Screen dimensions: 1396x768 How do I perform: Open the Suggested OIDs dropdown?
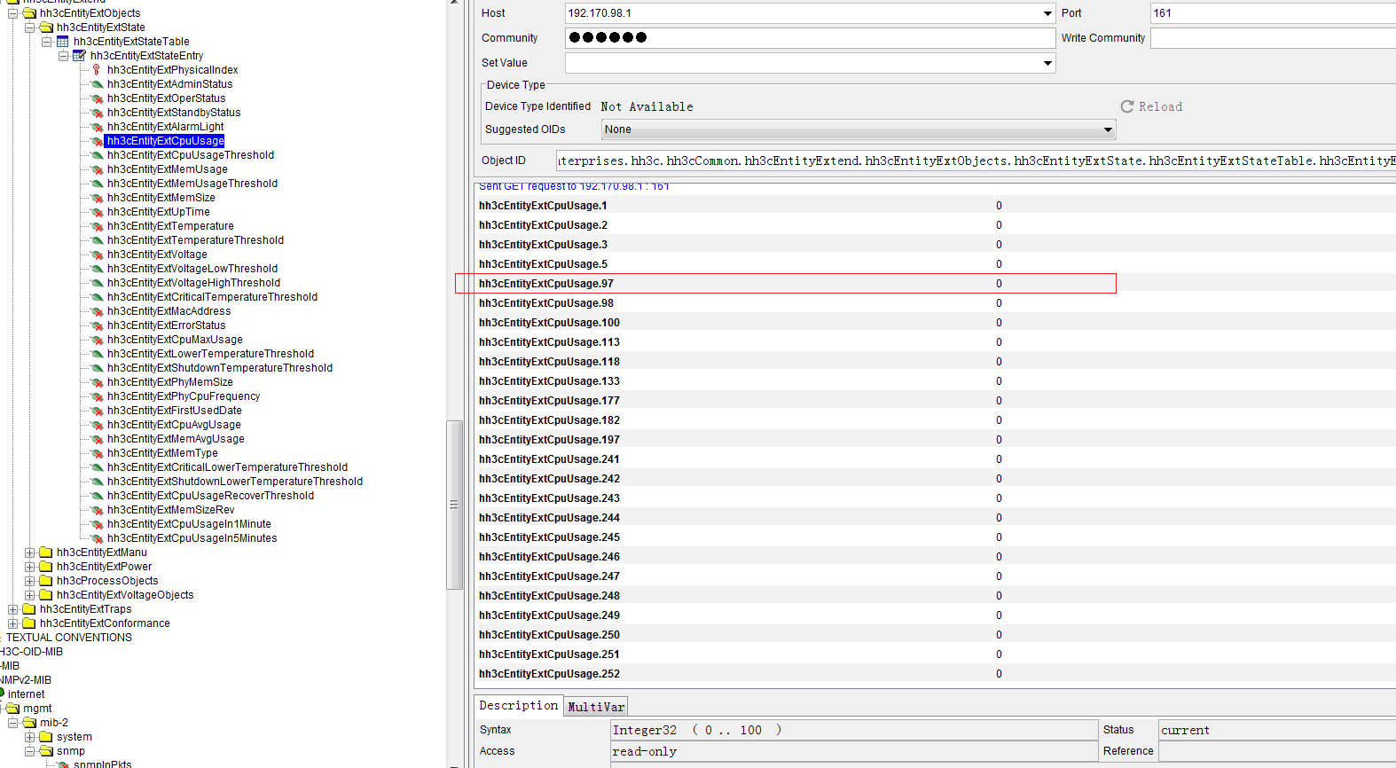coord(1108,129)
